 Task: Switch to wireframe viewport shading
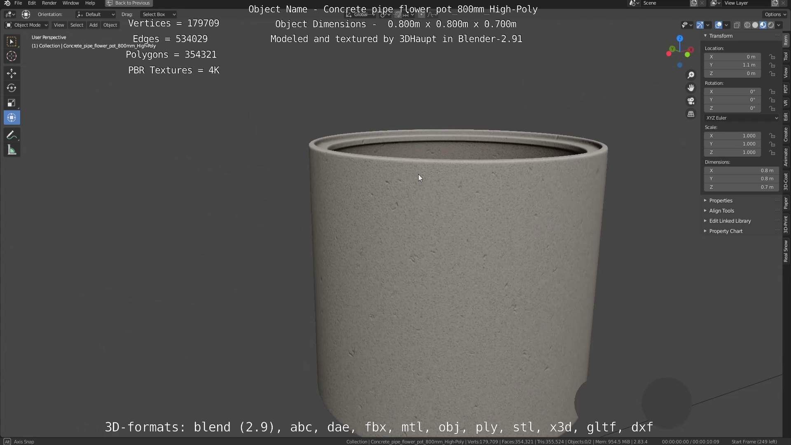747,25
